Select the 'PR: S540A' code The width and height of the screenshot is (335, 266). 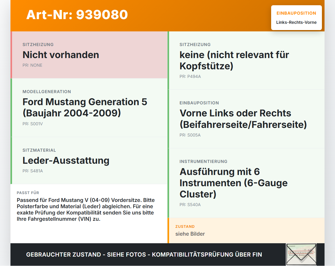click(190, 205)
